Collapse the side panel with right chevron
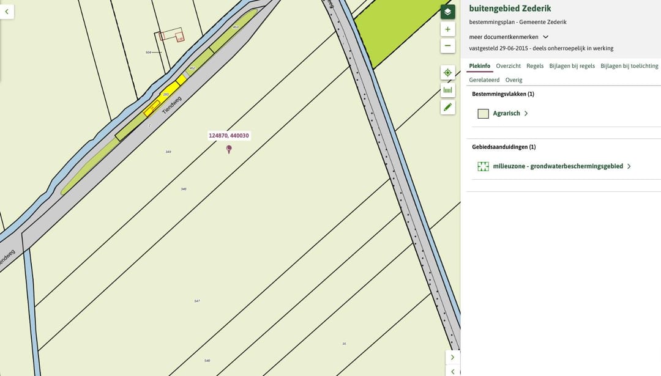This screenshot has height=376, width=661. tap(452, 358)
